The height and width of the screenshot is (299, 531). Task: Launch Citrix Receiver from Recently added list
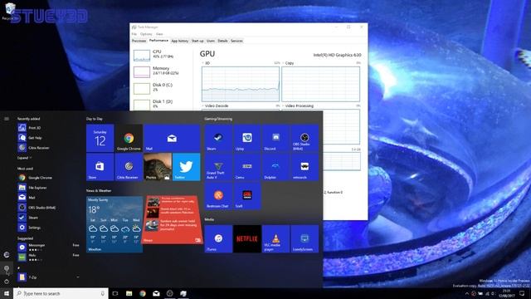tap(47, 148)
